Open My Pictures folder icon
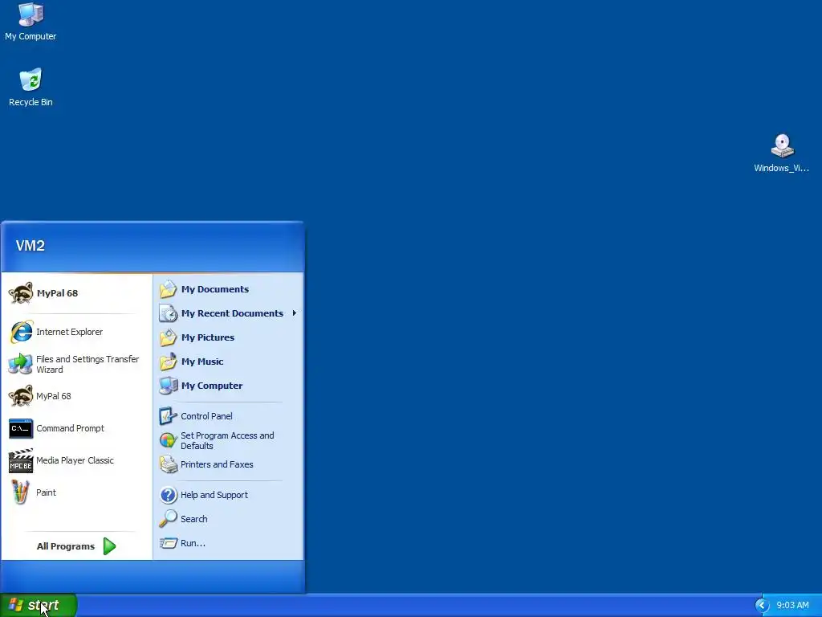The image size is (822, 617). click(169, 337)
